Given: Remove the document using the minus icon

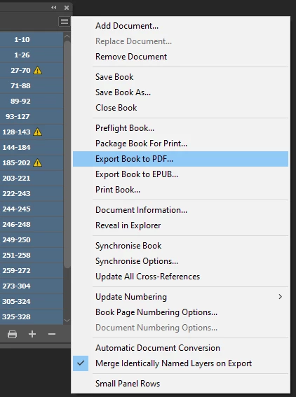Looking at the screenshot, I should [52, 334].
